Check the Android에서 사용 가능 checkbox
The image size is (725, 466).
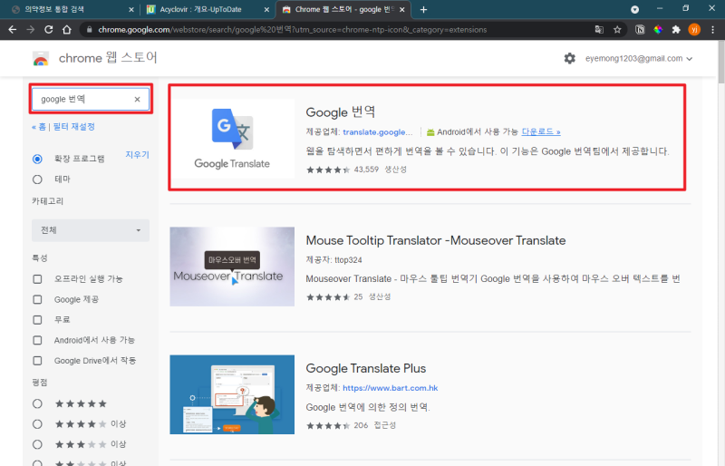click(x=37, y=340)
